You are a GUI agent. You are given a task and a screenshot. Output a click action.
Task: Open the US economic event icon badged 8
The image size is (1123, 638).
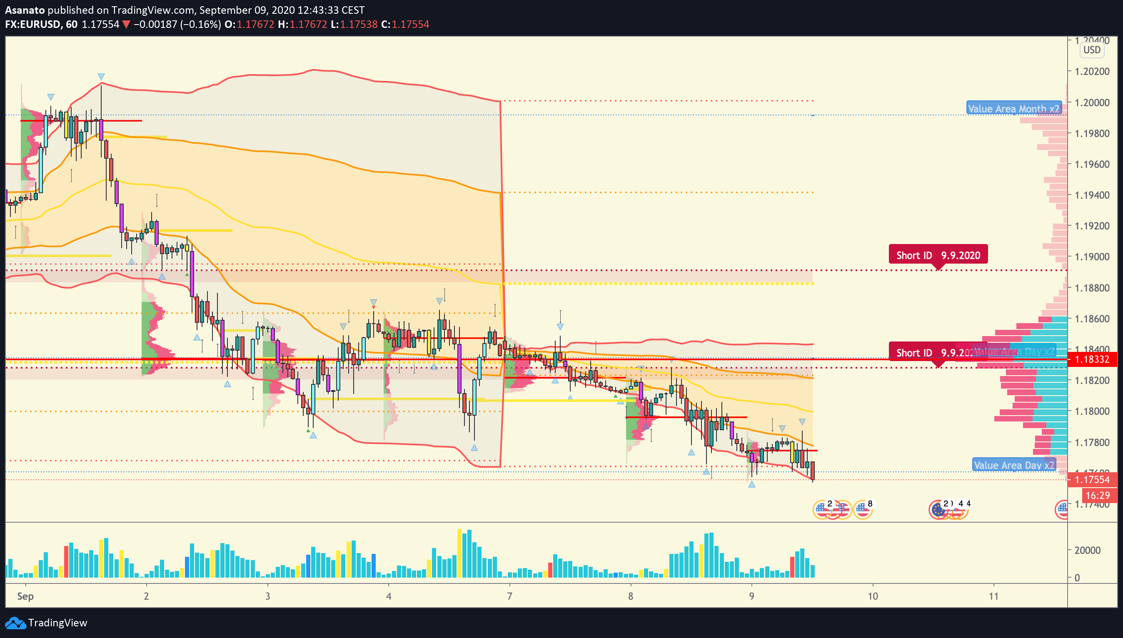863,510
